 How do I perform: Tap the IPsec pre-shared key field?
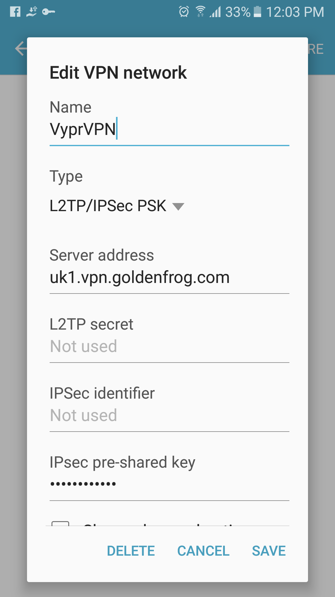pos(169,485)
